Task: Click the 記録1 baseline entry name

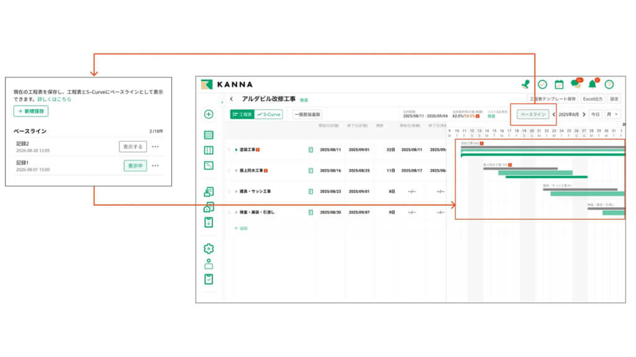Action: coord(22,163)
